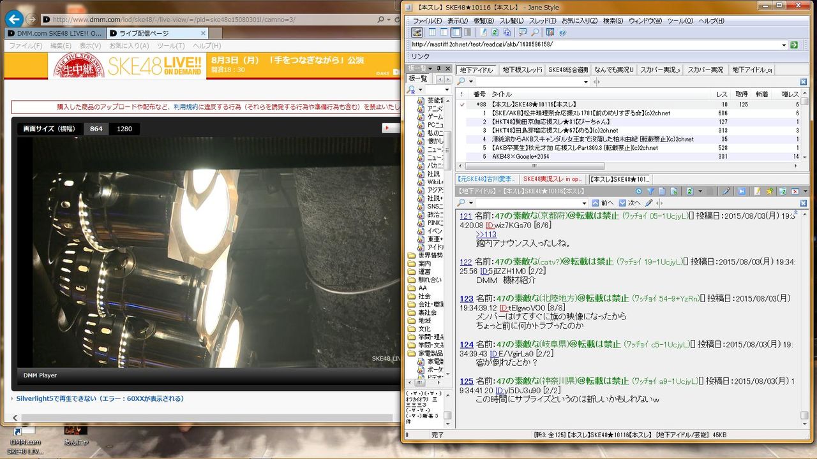The height and width of the screenshot is (459, 817).
Task: Expand the 板一覧 panel header dropdown arrow
Action: click(x=430, y=69)
